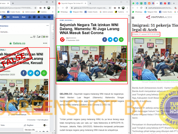Open Antara Aceh hamburger menu
The height and width of the screenshot is (134, 178).
coord(133,18)
